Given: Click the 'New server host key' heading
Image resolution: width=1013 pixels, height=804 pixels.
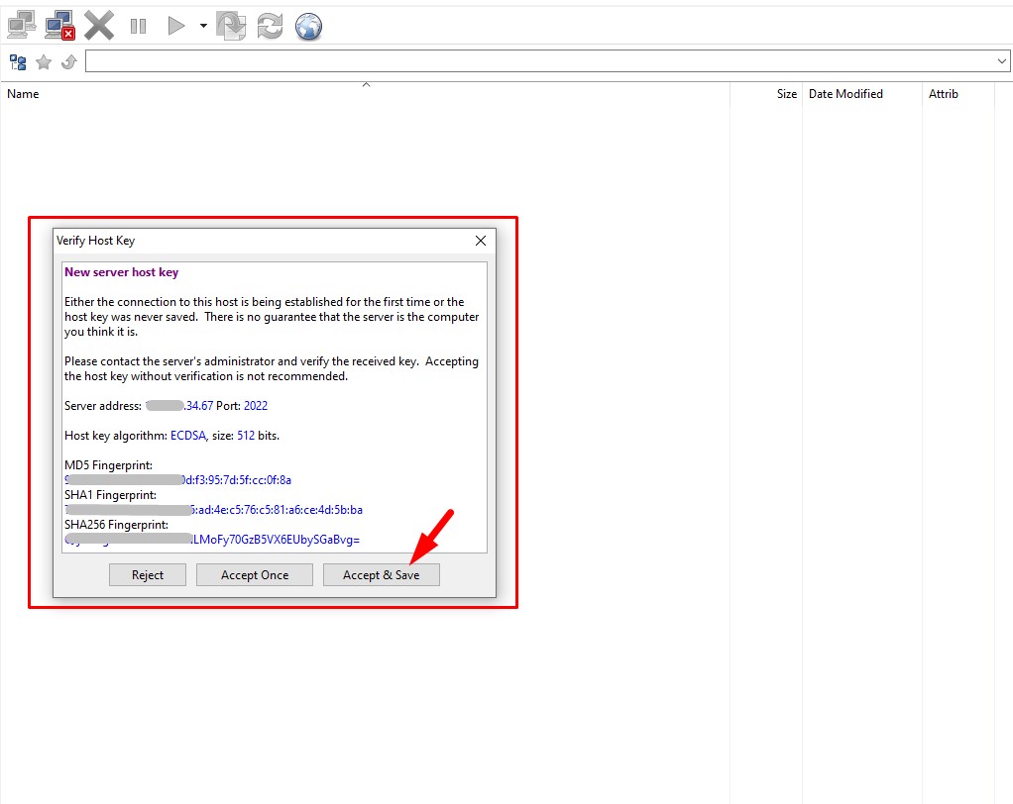Looking at the screenshot, I should coord(122,272).
